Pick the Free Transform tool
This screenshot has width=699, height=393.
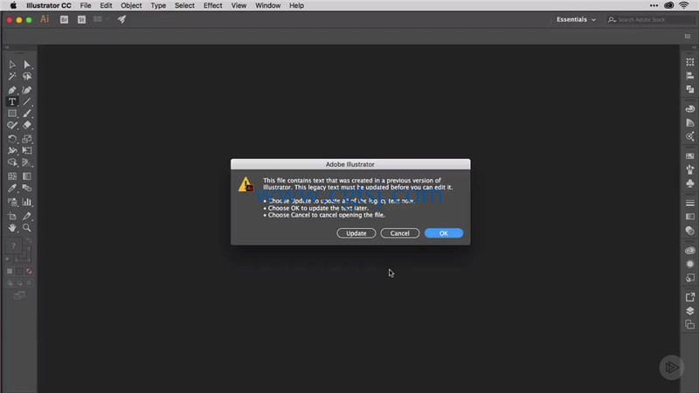tap(27, 150)
